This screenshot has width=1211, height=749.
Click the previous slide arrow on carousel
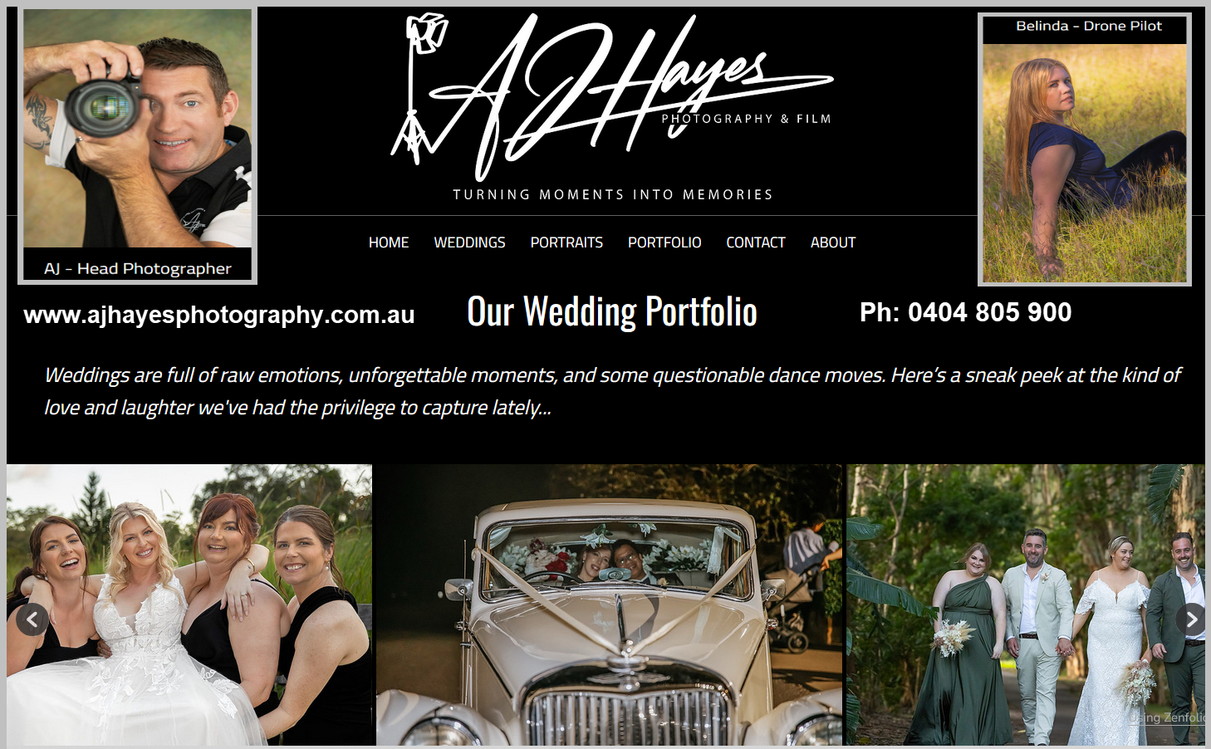(32, 619)
